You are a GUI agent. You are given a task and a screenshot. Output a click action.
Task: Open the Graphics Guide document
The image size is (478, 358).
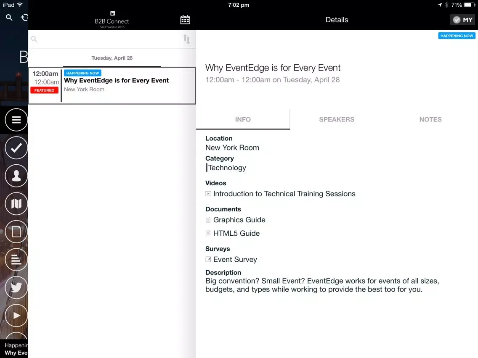coord(239,220)
